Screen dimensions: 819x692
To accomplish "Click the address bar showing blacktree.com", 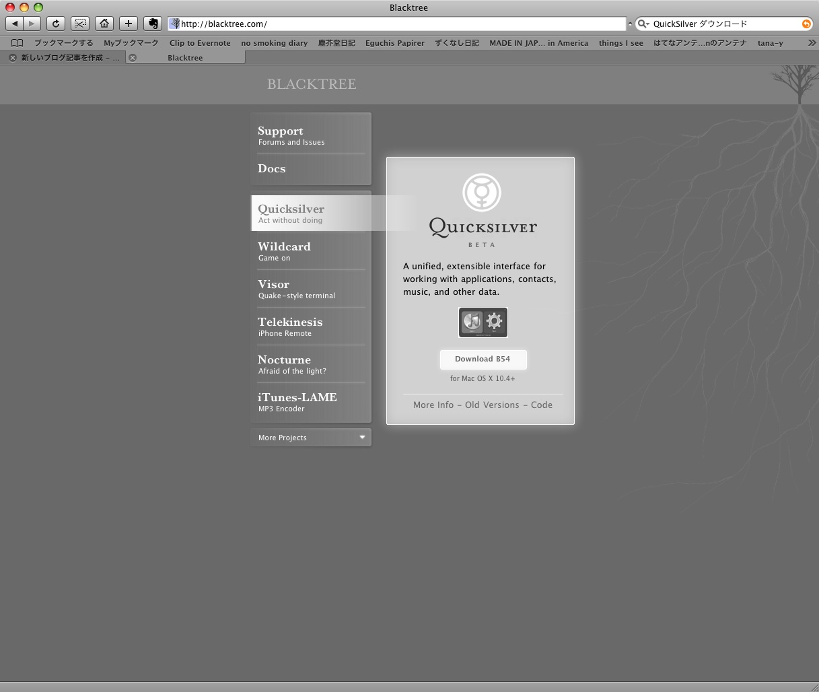I will [397, 24].
